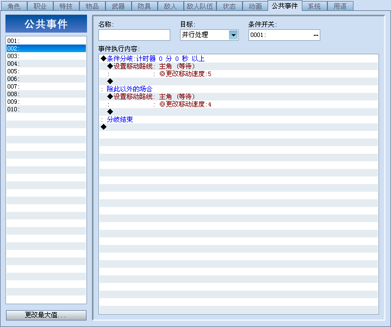Viewport: 391px width, 327px height.
Task: Switch to the 用语 tab
Action: tap(340, 6)
